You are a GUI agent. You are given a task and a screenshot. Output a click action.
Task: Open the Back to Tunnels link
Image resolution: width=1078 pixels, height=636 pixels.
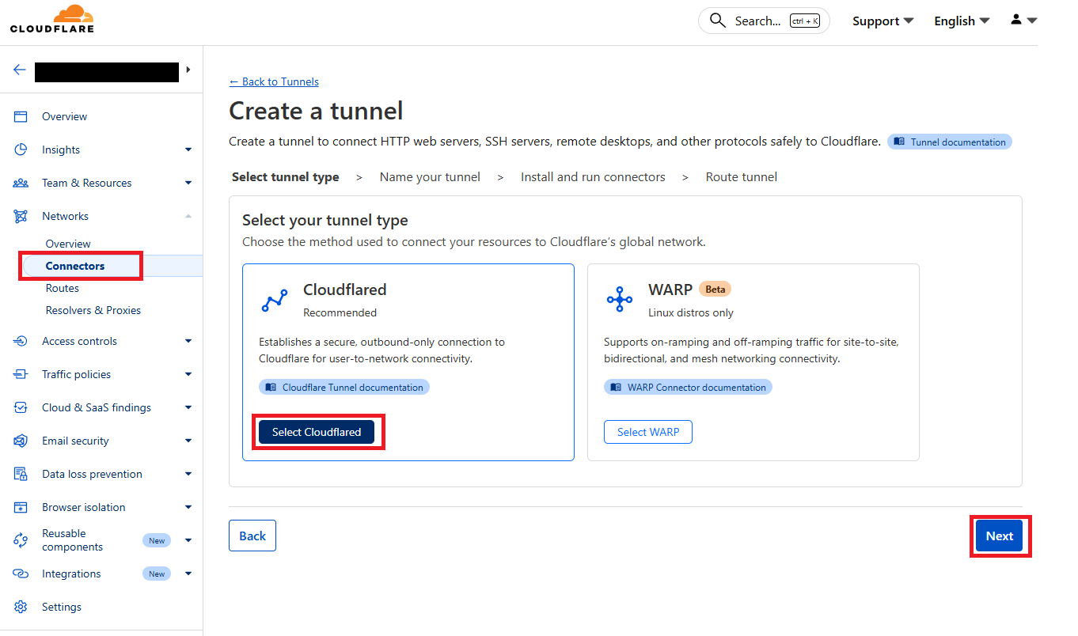point(274,81)
